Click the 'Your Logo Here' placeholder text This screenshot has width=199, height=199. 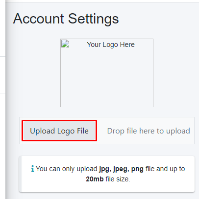coord(111,44)
